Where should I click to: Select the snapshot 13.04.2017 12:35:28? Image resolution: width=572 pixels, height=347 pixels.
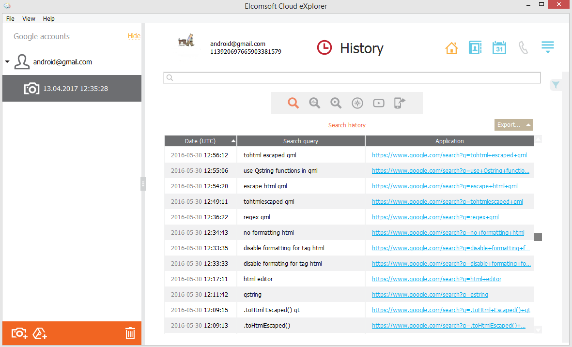72,89
